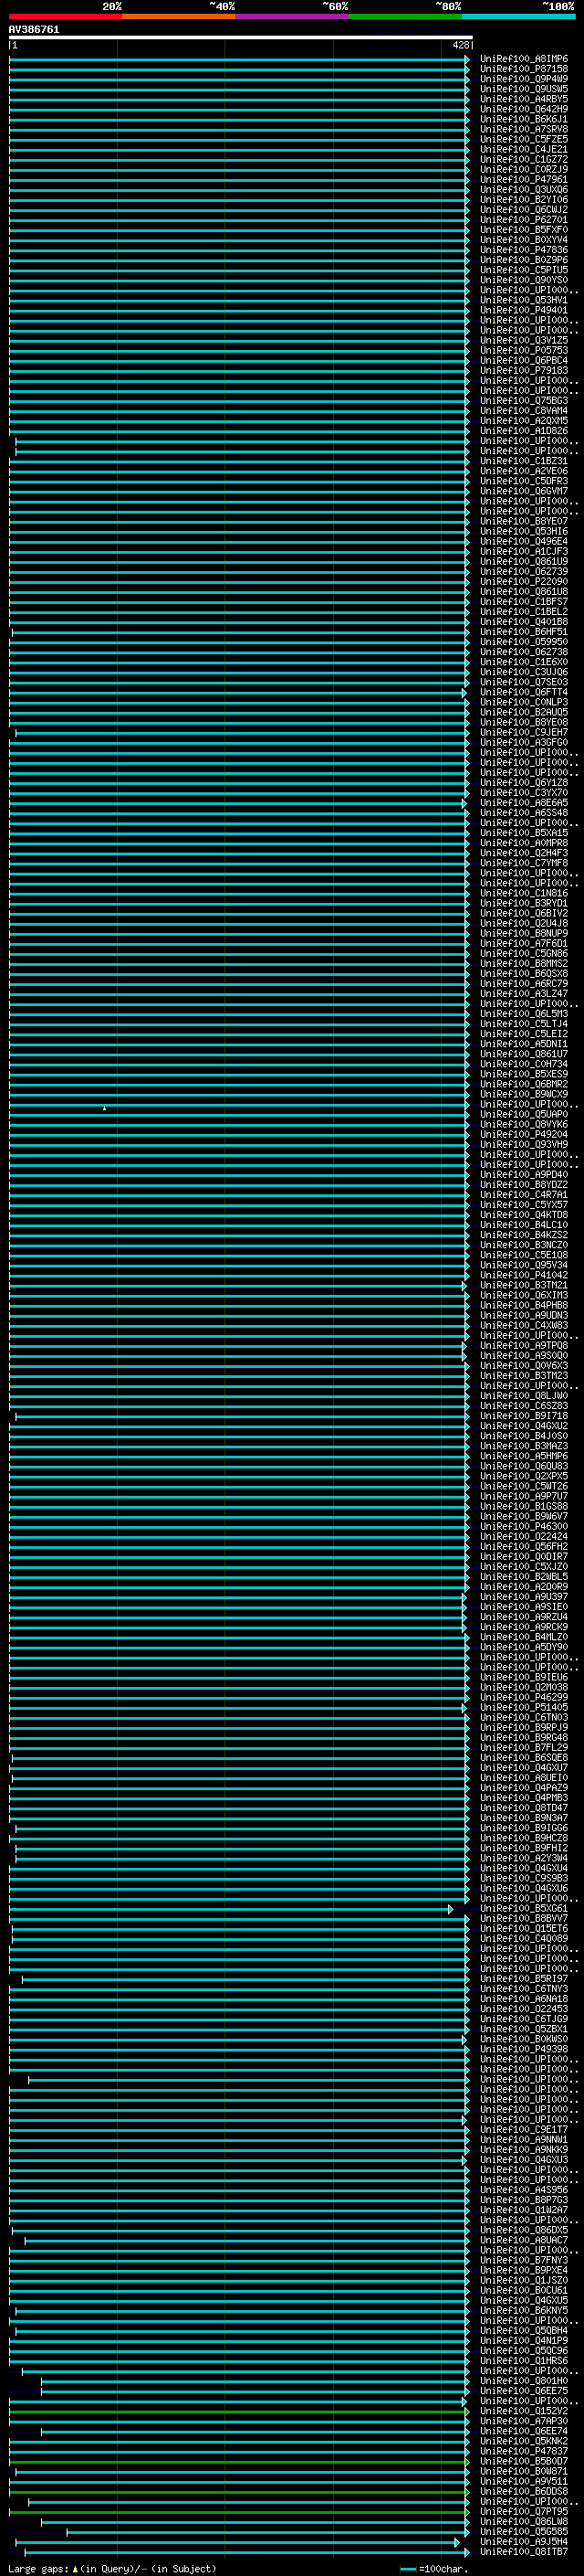Image resolution: width=584 pixels, height=2576 pixels.
Task: Open hit UniRef100_Q5KNK2
Action: [x=524, y=2441]
